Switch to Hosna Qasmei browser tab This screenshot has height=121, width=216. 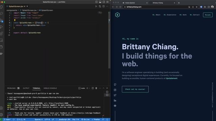click(135, 3)
